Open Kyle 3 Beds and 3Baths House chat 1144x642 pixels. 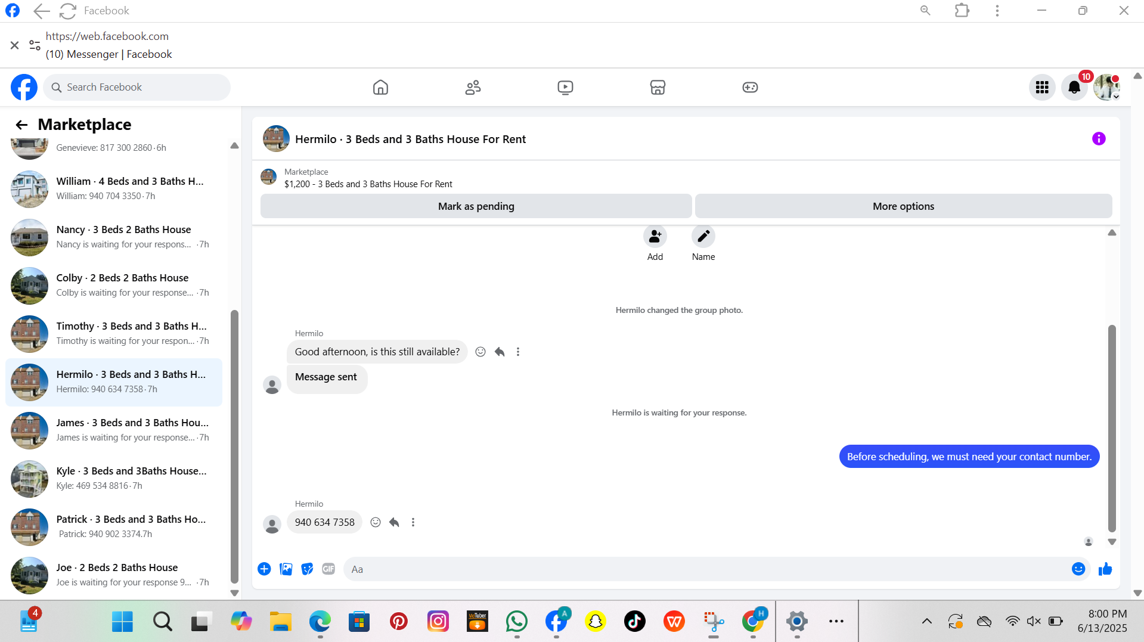114,478
